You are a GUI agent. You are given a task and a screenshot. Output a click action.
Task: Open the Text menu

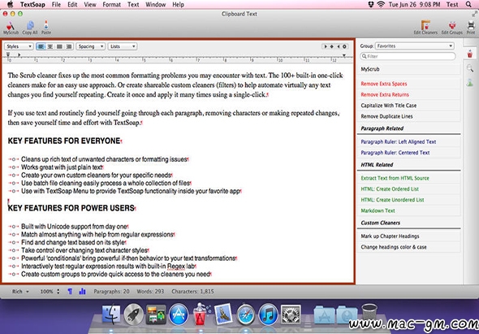pos(133,5)
